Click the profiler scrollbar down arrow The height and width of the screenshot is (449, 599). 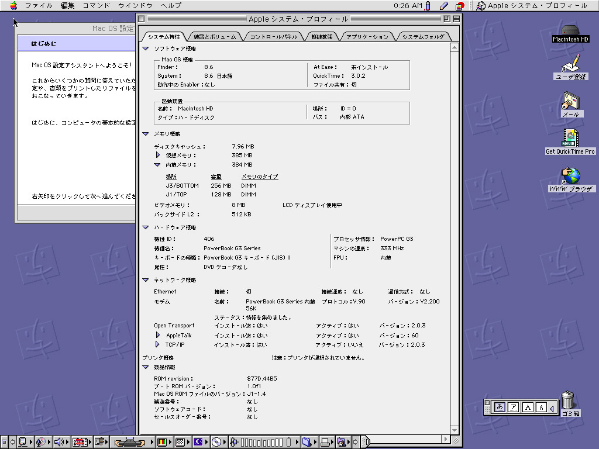click(x=454, y=430)
